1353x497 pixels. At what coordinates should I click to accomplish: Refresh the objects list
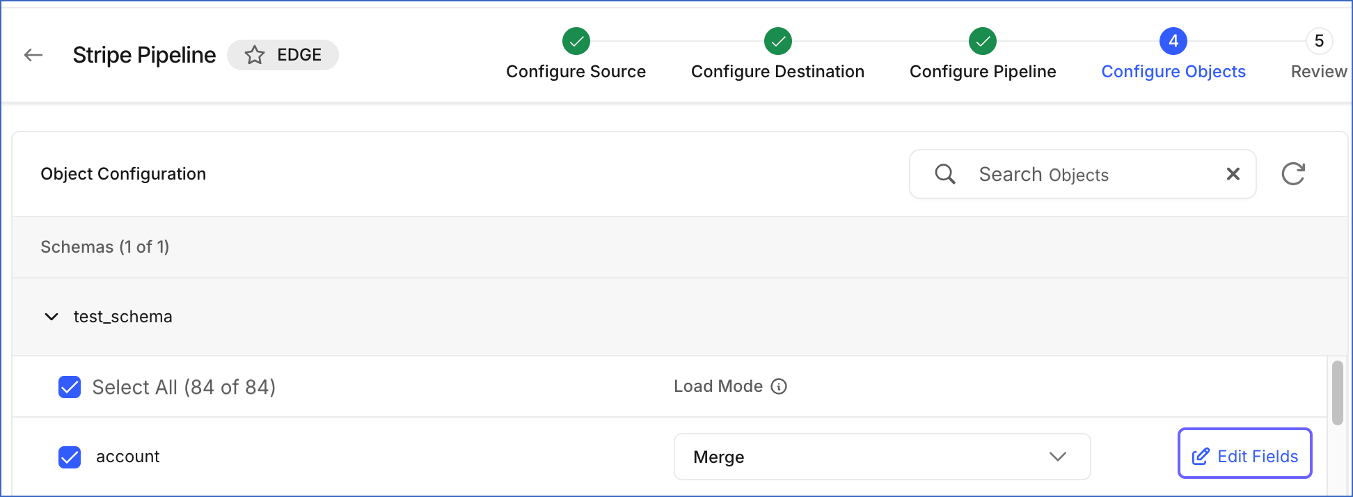coord(1293,174)
